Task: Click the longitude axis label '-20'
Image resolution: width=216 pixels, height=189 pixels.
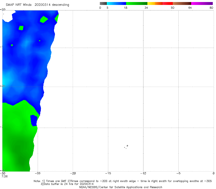Action: click(73, 173)
